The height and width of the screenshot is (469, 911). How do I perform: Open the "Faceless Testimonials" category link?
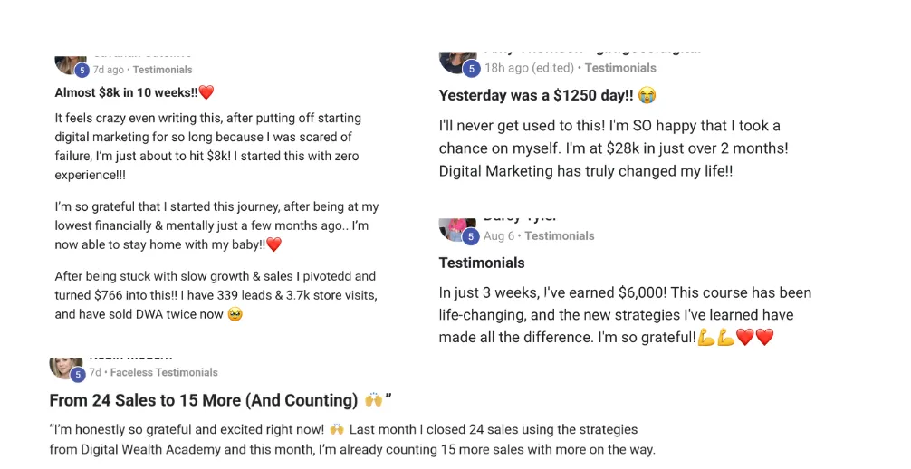click(163, 372)
